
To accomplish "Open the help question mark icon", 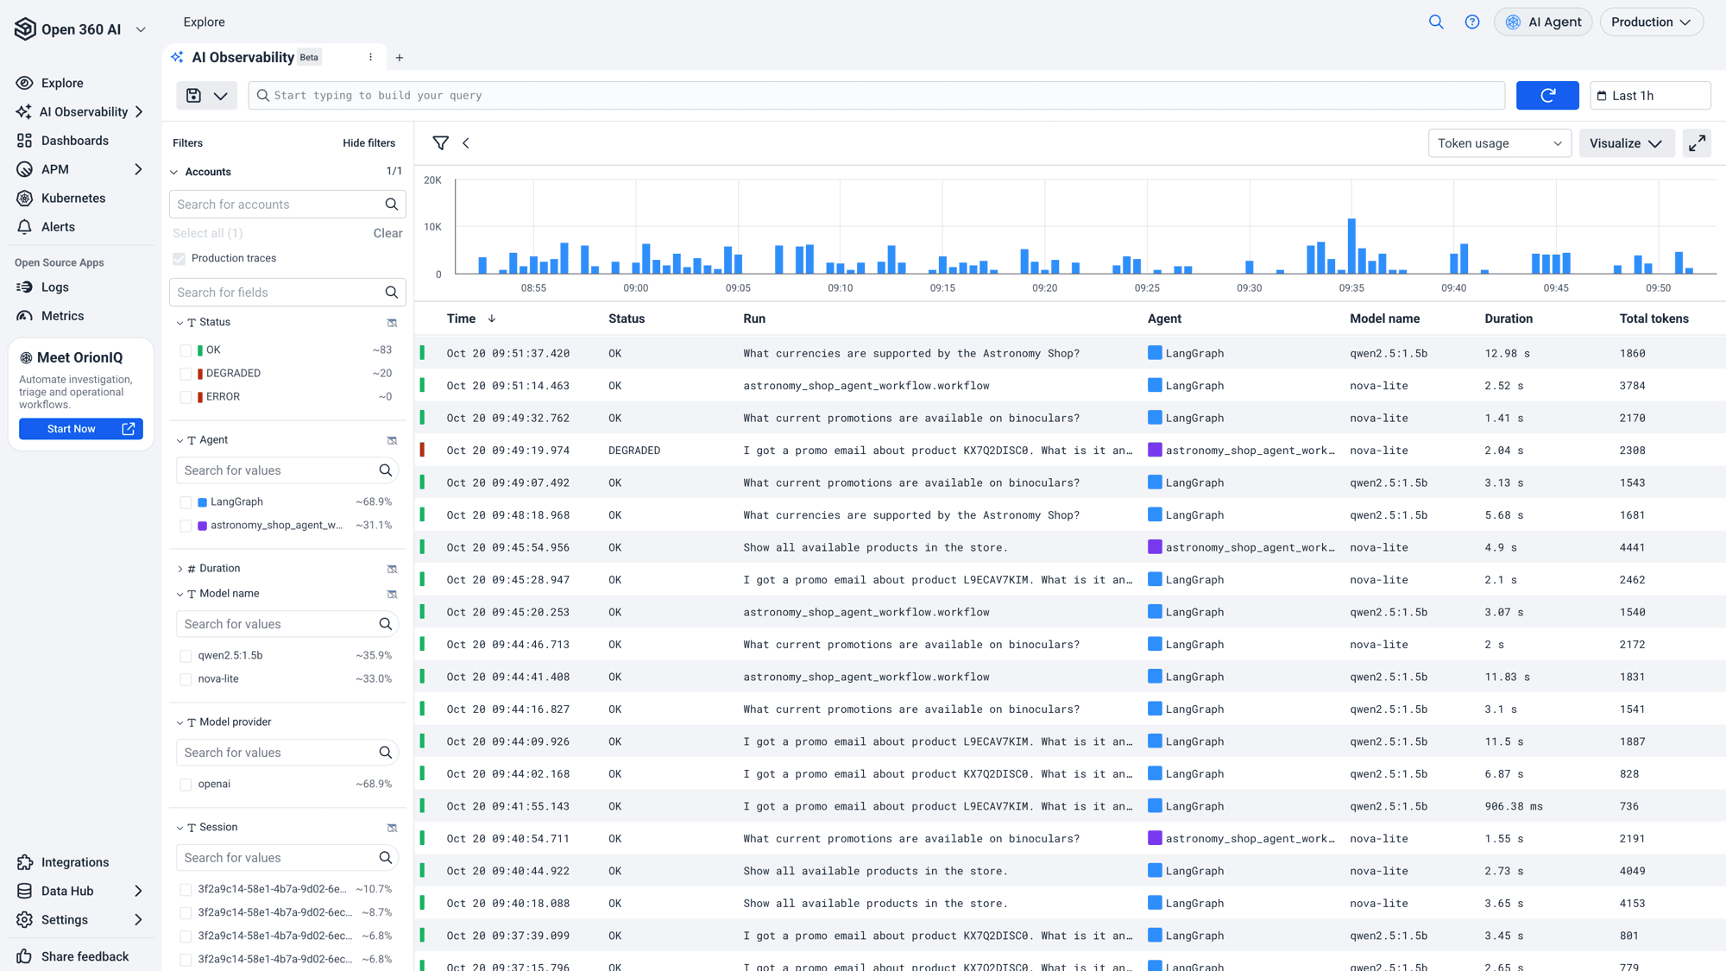I will tap(1472, 22).
